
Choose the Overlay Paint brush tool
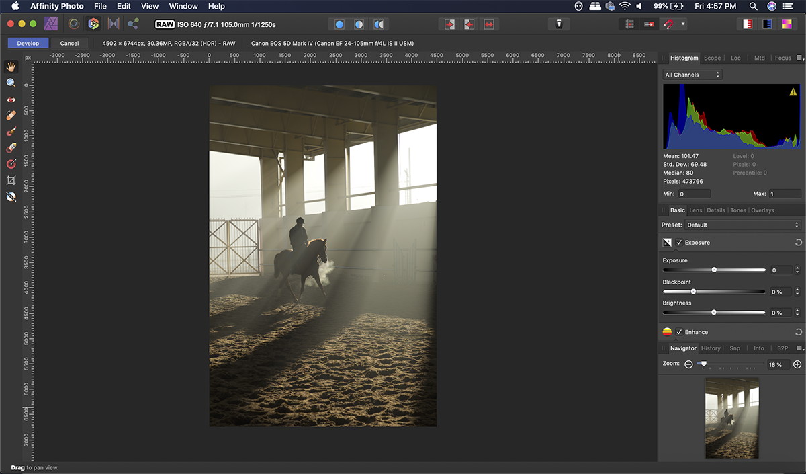pyautogui.click(x=11, y=131)
